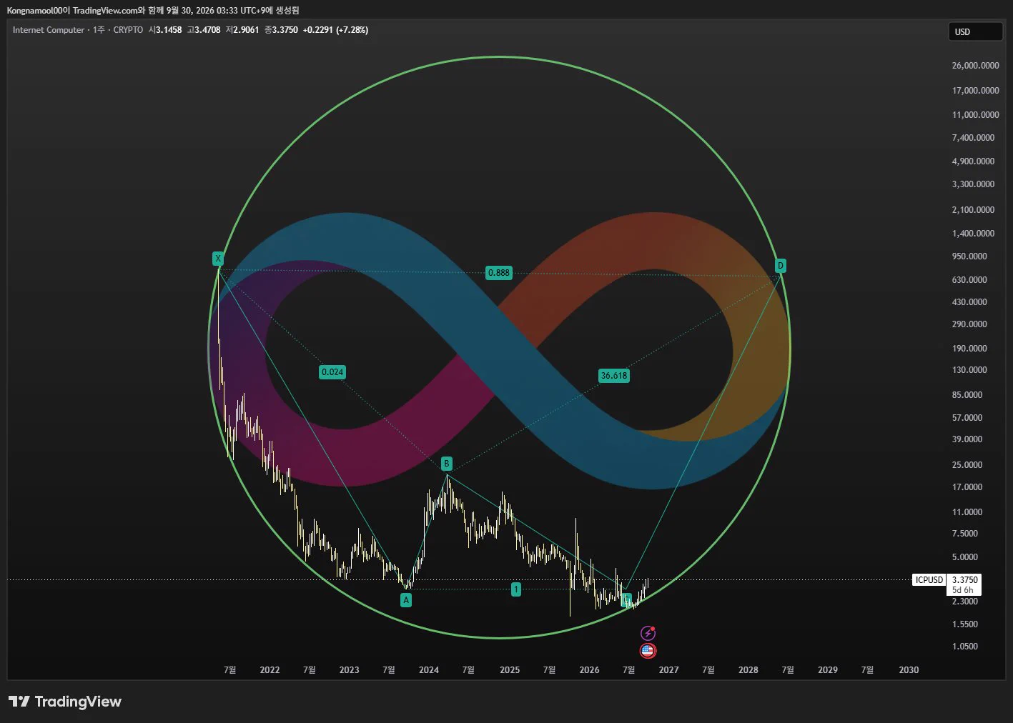Image resolution: width=1013 pixels, height=723 pixels.
Task: Click the 5d 6h bar countdown
Action: tap(963, 590)
